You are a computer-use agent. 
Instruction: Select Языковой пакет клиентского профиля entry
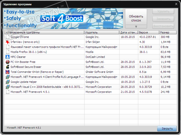tap(47, 47)
